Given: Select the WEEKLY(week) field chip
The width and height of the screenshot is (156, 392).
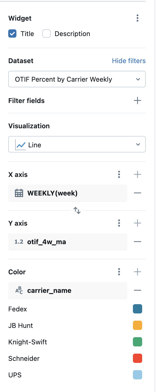Looking at the screenshot, I should pos(68,193).
